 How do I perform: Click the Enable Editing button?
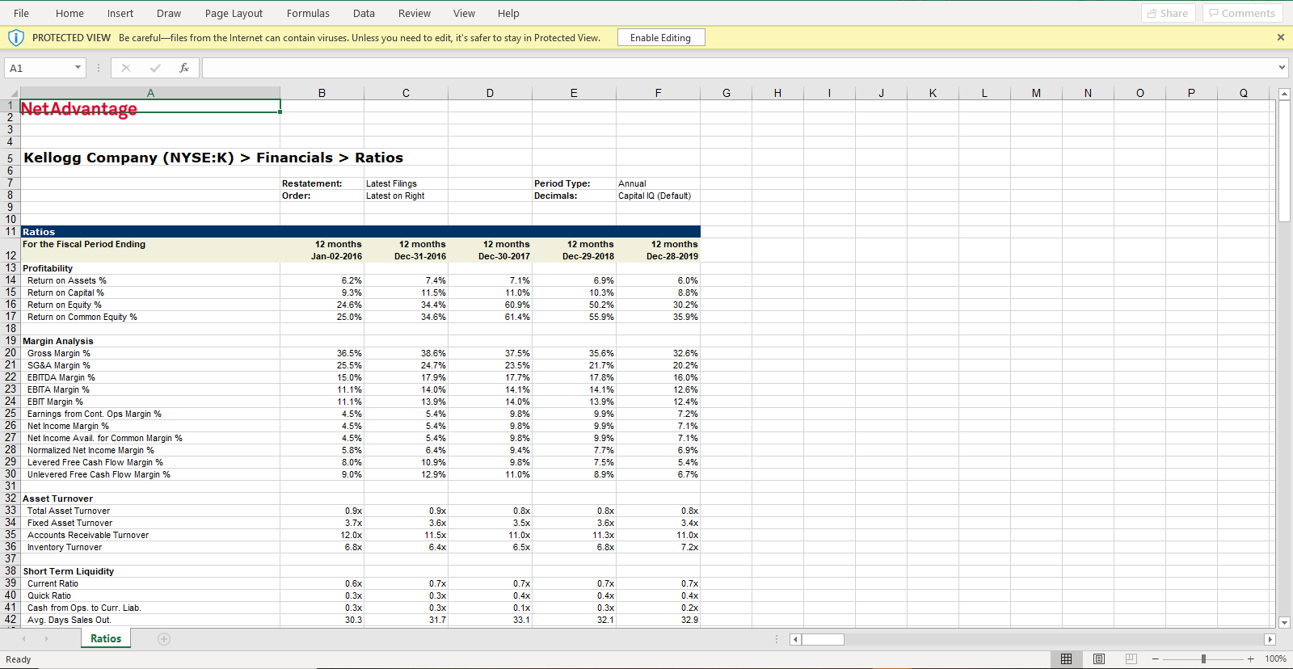661,38
